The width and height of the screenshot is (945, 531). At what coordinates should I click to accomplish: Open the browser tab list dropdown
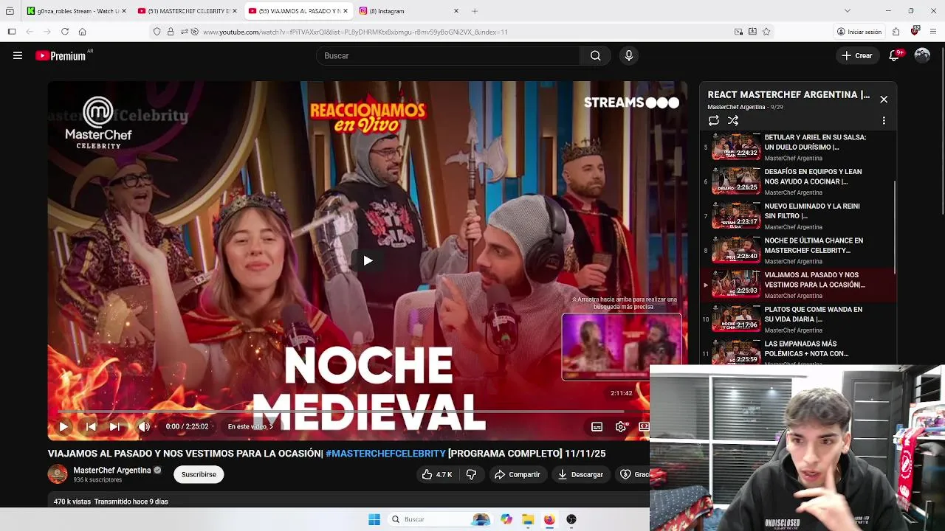[x=847, y=11]
